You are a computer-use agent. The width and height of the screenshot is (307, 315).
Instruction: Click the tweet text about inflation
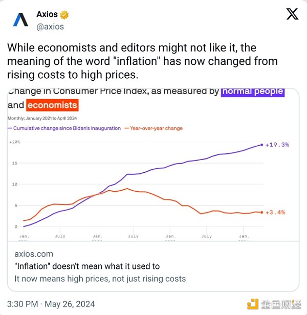[142, 61]
